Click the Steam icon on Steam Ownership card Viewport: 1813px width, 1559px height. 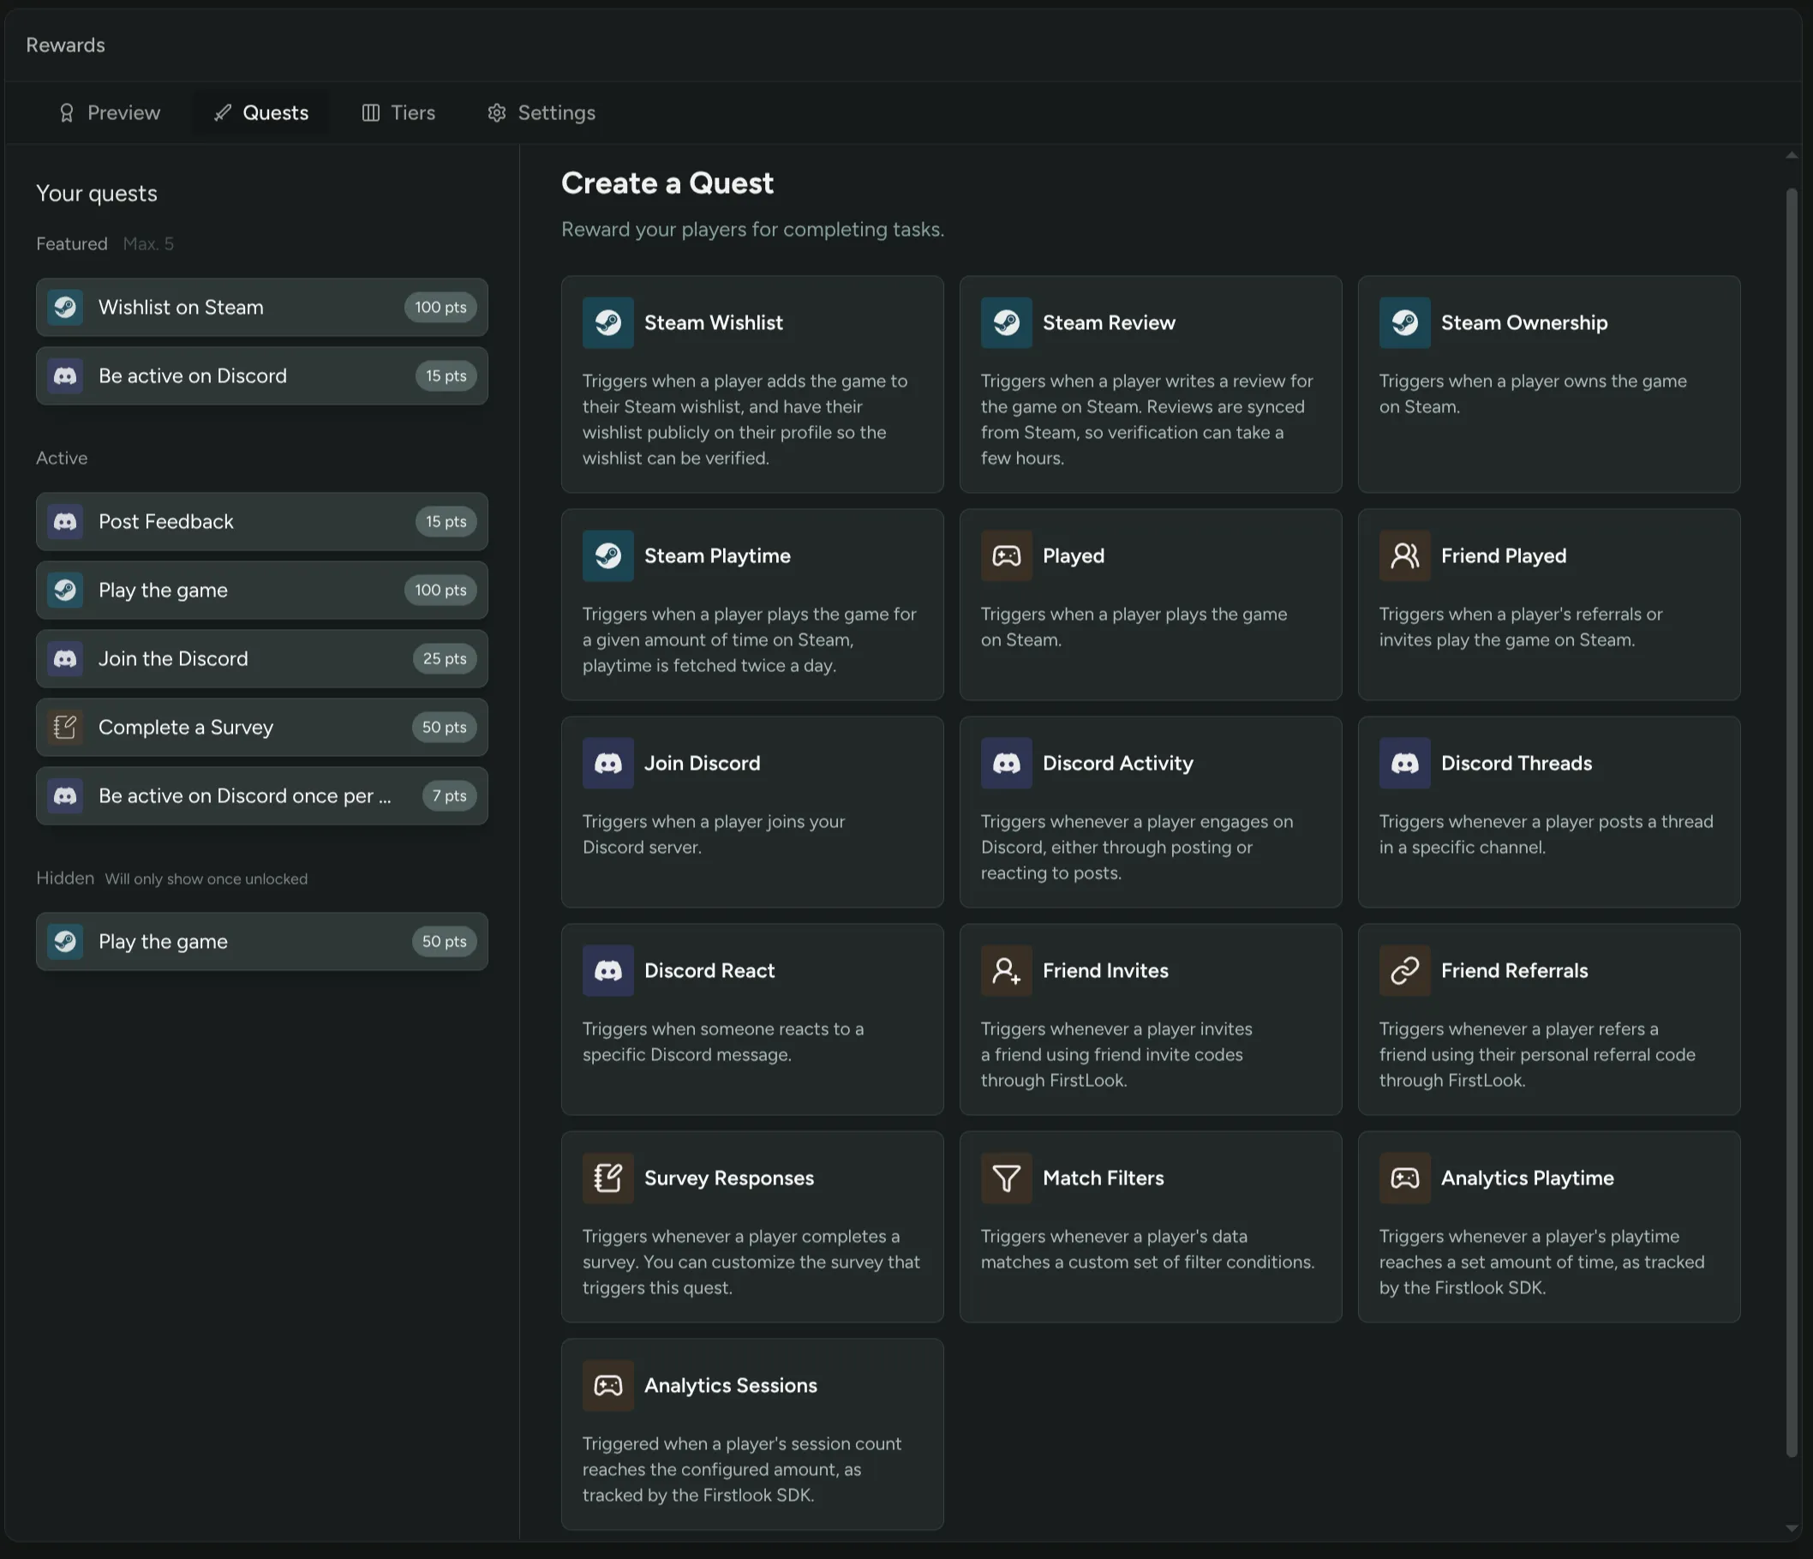click(1404, 323)
